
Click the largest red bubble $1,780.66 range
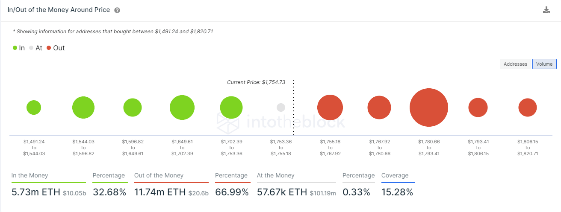pyautogui.click(x=428, y=107)
